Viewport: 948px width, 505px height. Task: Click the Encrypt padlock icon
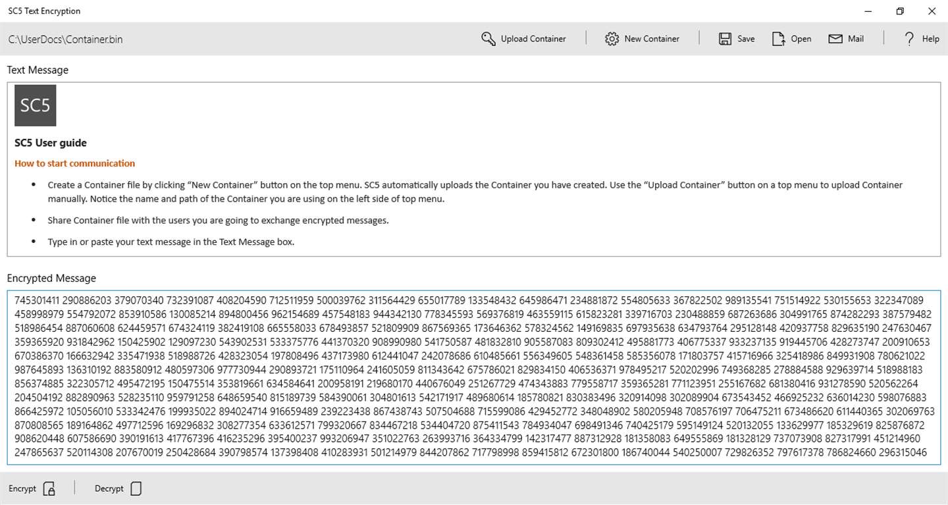click(49, 489)
